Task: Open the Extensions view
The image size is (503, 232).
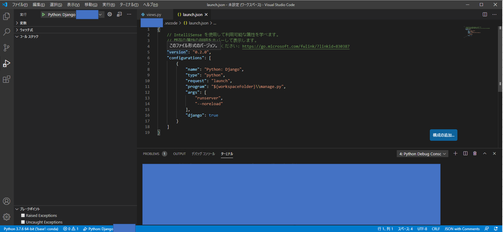Action: click(x=6, y=79)
